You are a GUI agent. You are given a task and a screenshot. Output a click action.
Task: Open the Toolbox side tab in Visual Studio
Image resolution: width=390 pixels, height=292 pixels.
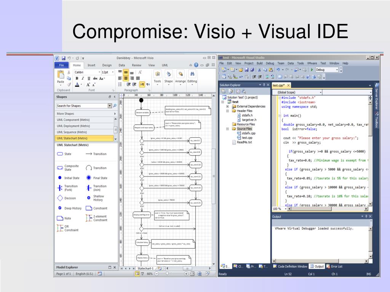click(x=377, y=120)
